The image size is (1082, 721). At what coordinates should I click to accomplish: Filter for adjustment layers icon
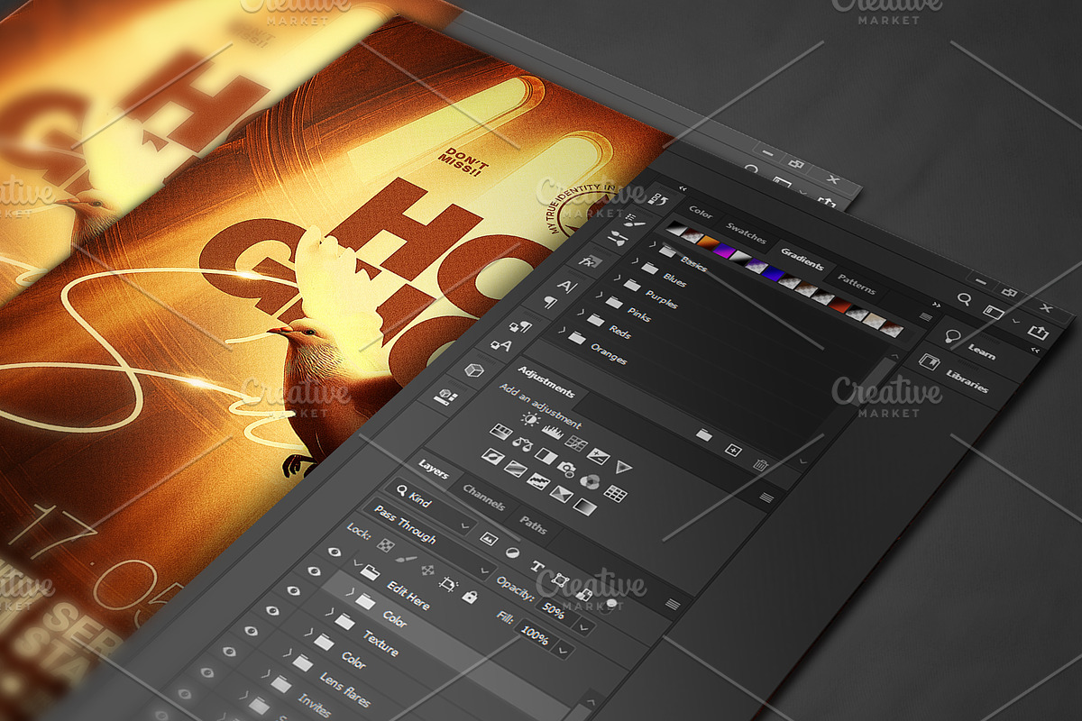point(512,552)
